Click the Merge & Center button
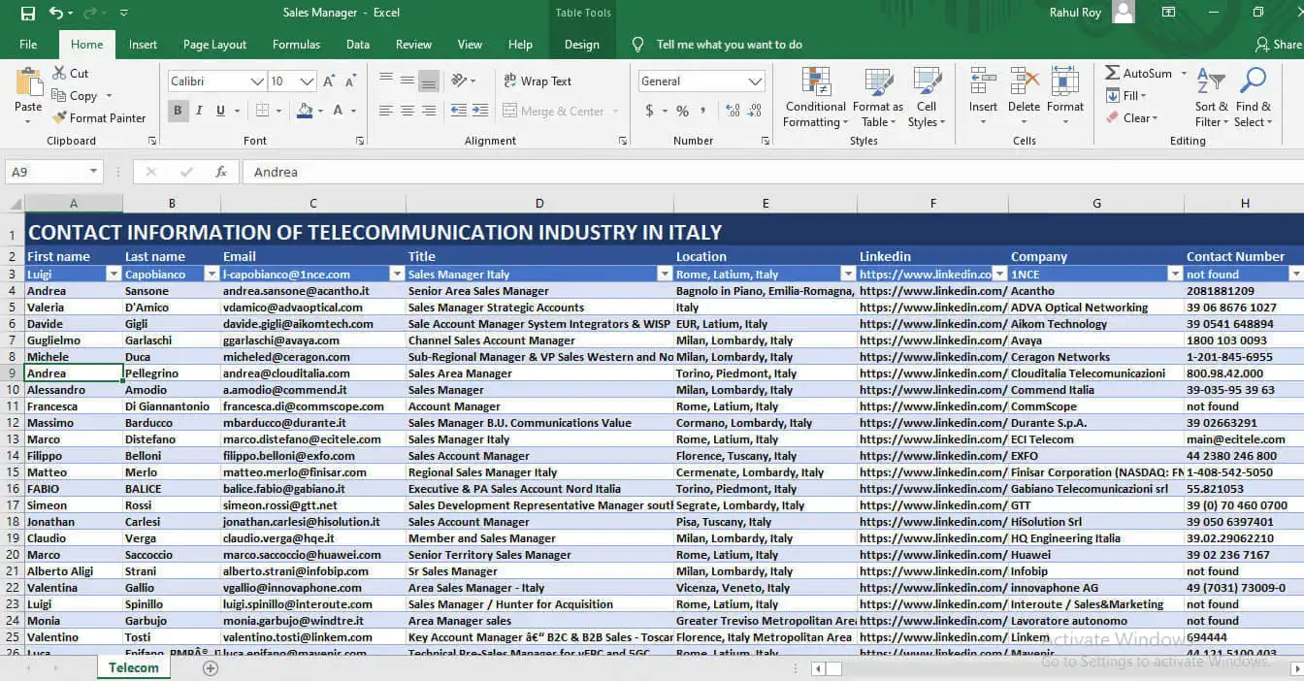Viewport: 1304px width, 681px height. pyautogui.click(x=553, y=112)
